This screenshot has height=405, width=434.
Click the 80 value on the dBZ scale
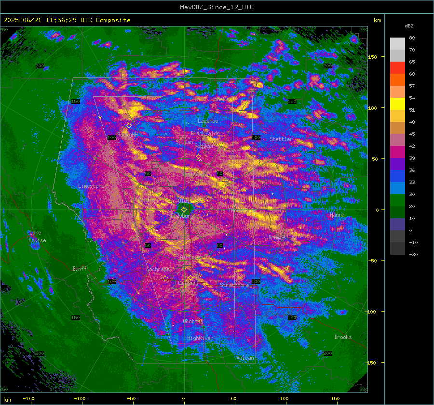(412, 38)
